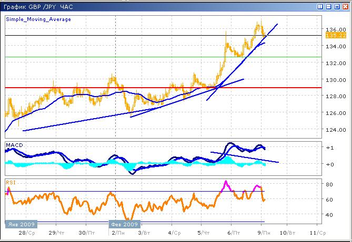Click the horizontal split window button
This screenshot has height=242, width=352.
328,6
